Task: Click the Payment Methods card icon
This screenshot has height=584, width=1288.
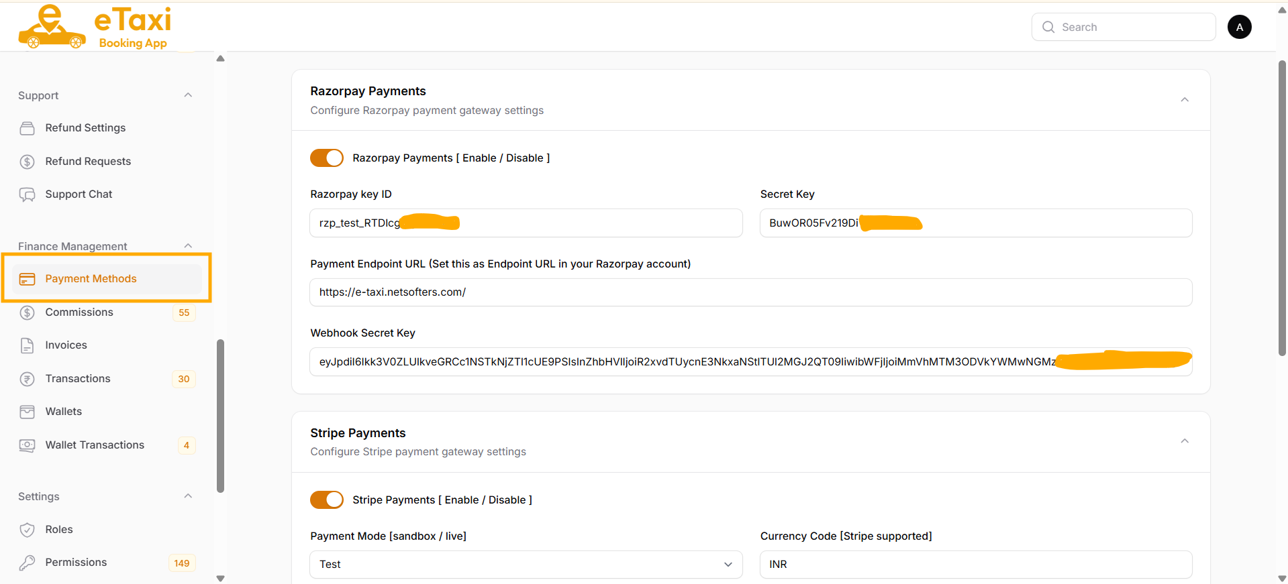Action: (27, 279)
